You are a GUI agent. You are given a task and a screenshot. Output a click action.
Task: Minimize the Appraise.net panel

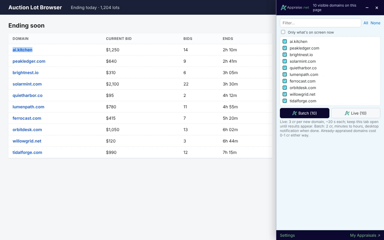367,8
